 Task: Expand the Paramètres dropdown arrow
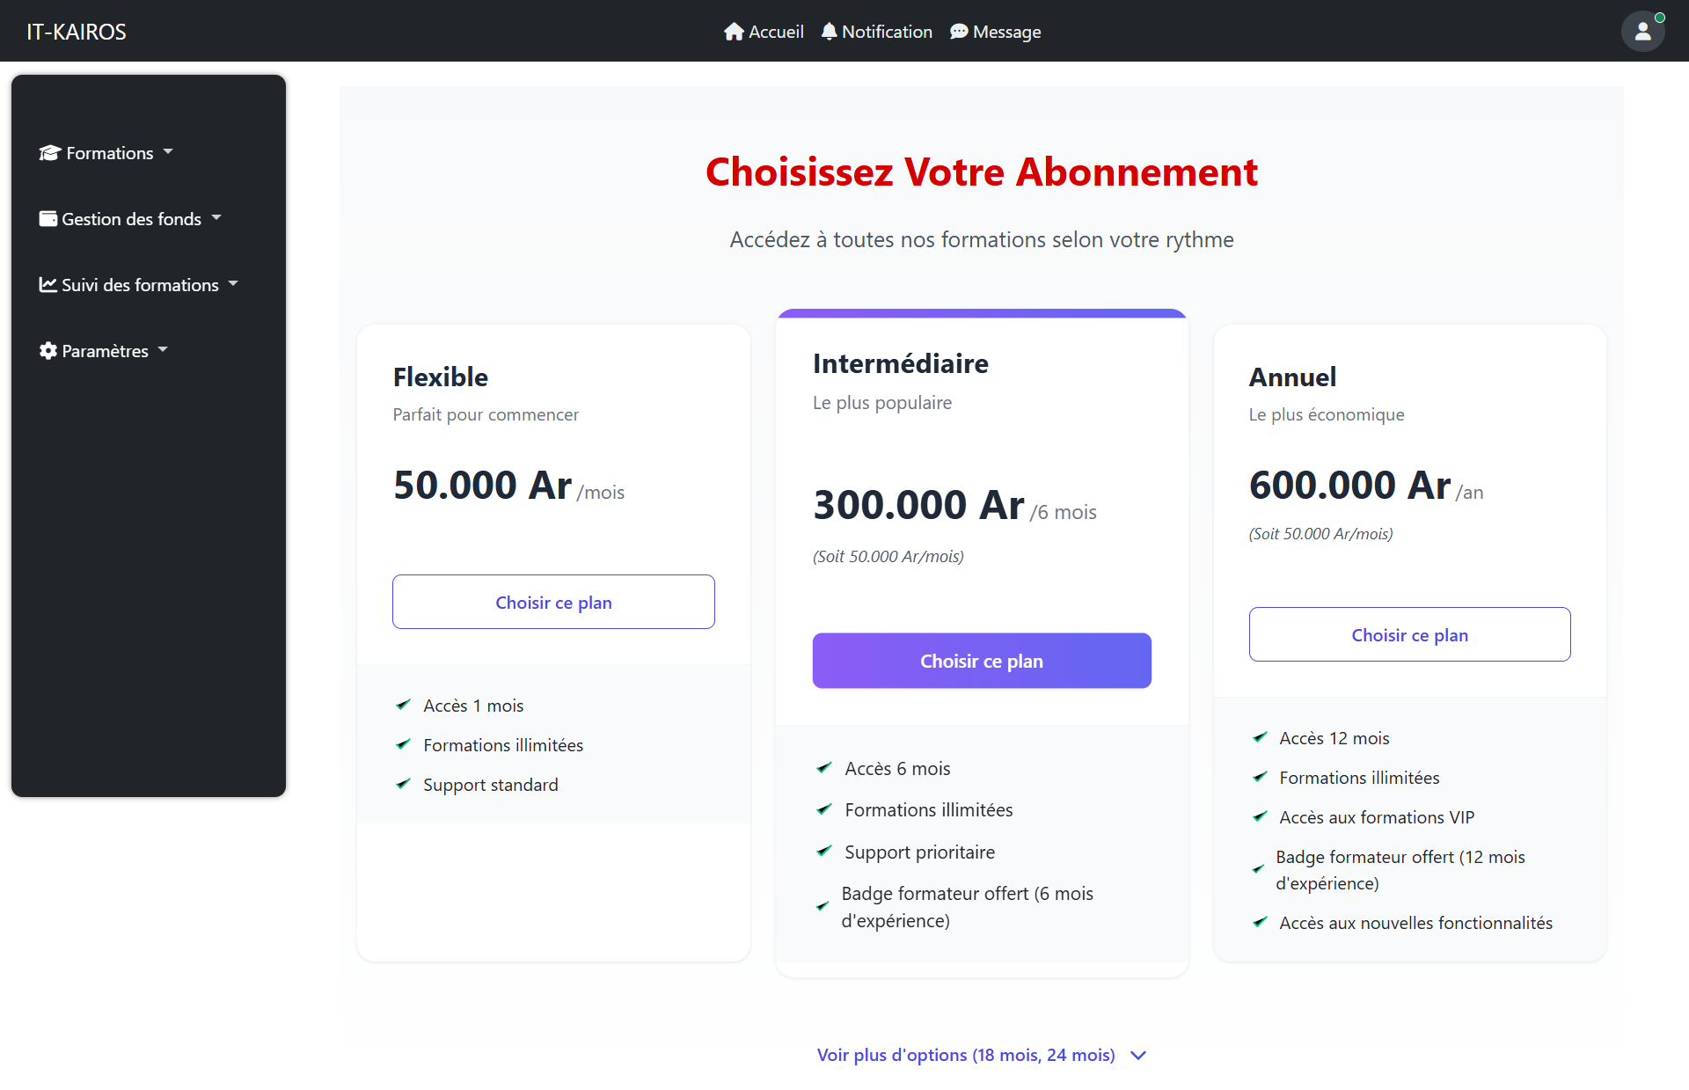[x=163, y=350]
